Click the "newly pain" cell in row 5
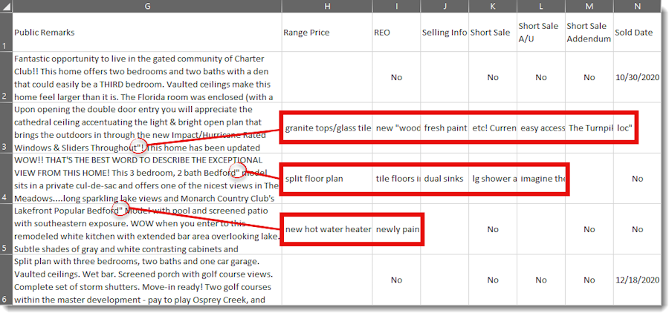Viewport: 669px width, 313px height. [396, 229]
